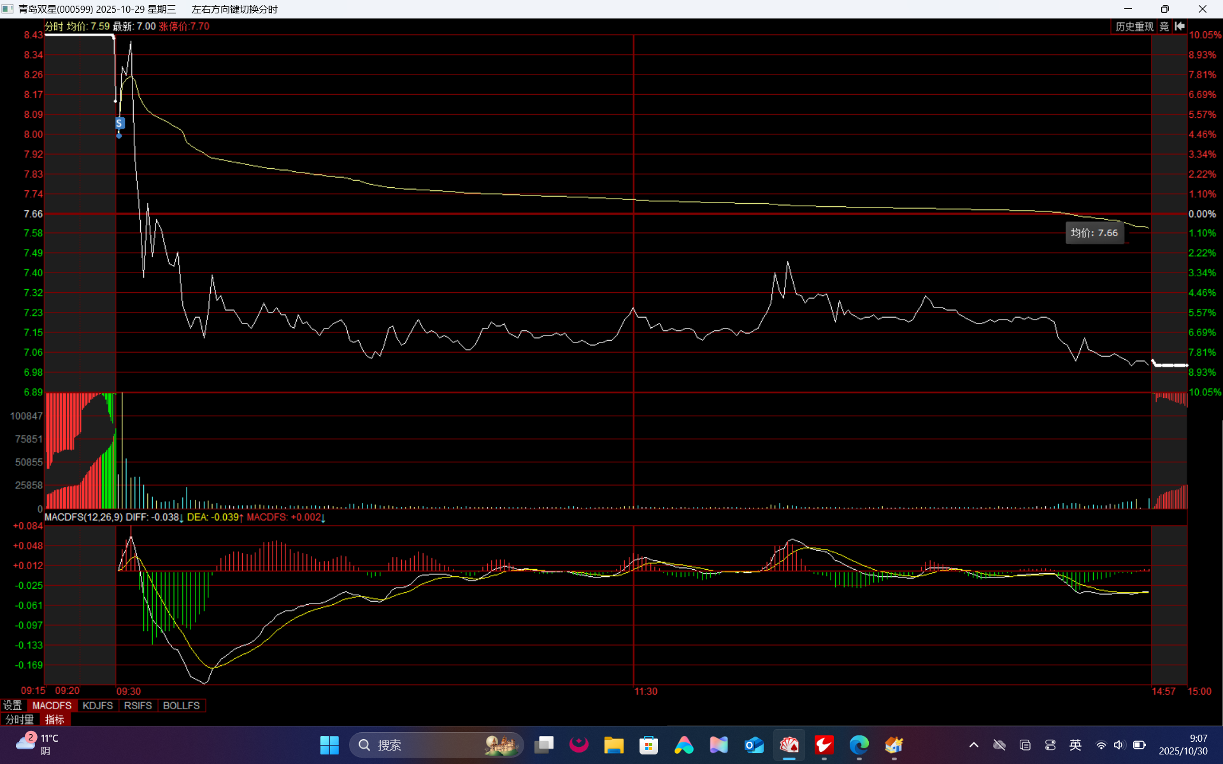Image resolution: width=1223 pixels, height=764 pixels.
Task: Open File Explorer from taskbar
Action: point(613,745)
